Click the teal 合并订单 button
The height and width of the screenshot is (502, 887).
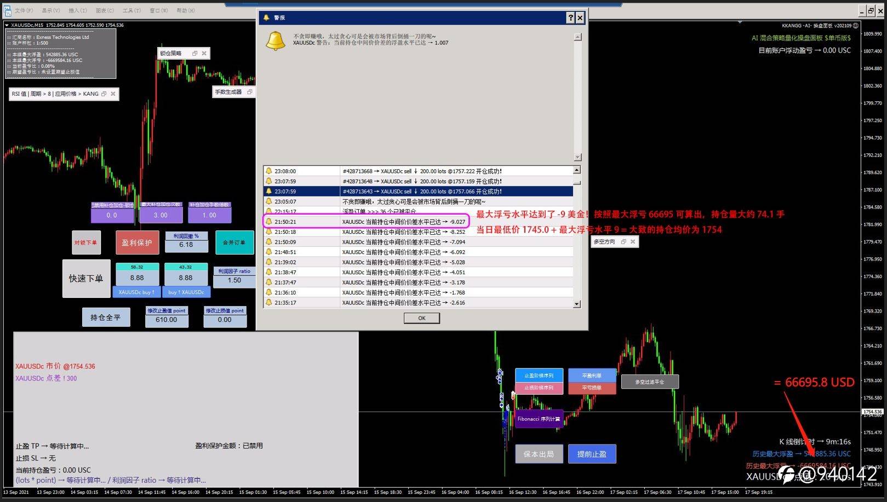(x=234, y=243)
